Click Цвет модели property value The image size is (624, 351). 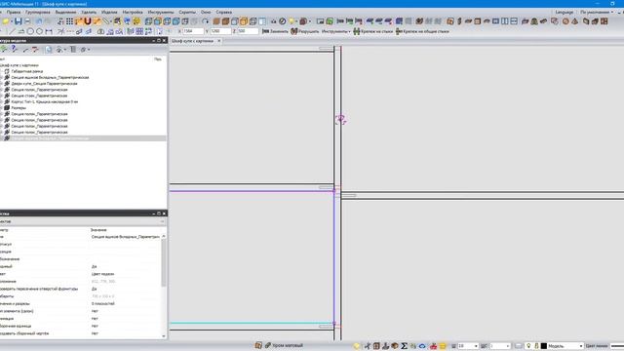coord(102,274)
